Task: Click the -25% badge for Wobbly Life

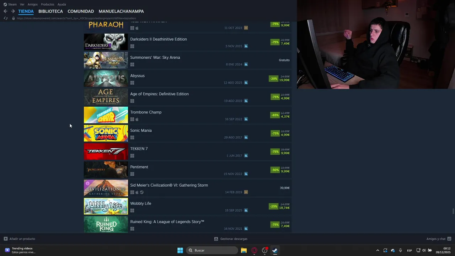Action: [x=274, y=206]
